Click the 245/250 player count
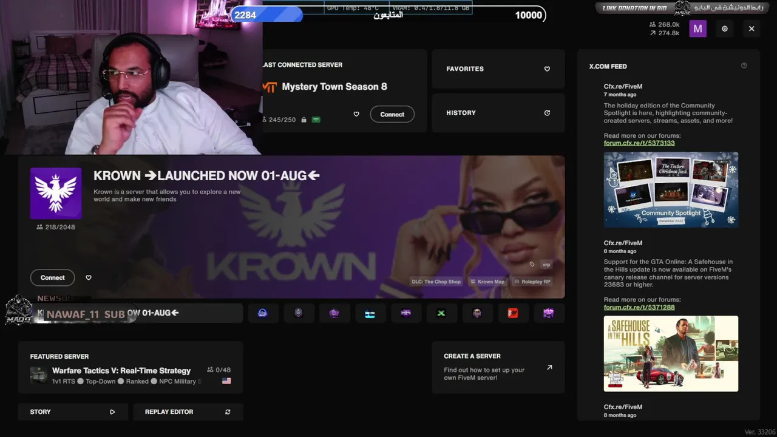The height and width of the screenshot is (437, 777). tap(279, 120)
